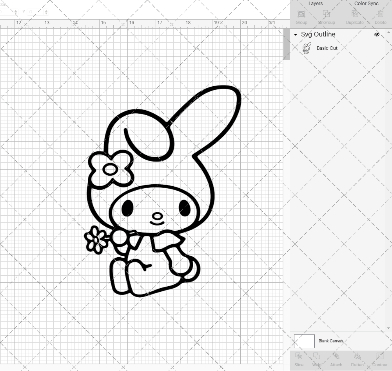Expand the Y position stepper down arrow

click(x=46, y=14)
